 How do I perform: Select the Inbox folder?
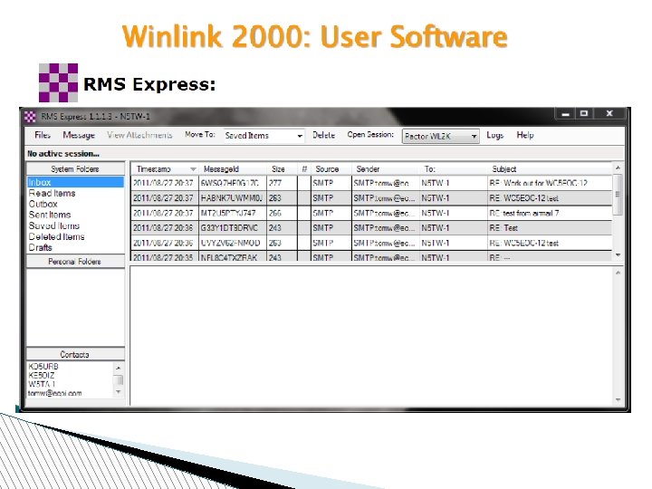click(75, 182)
